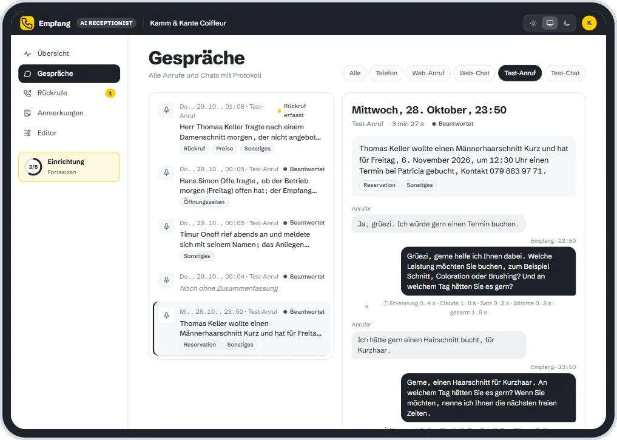Open the Hans Simon Offe conversation
617x440 pixels.
(241, 186)
